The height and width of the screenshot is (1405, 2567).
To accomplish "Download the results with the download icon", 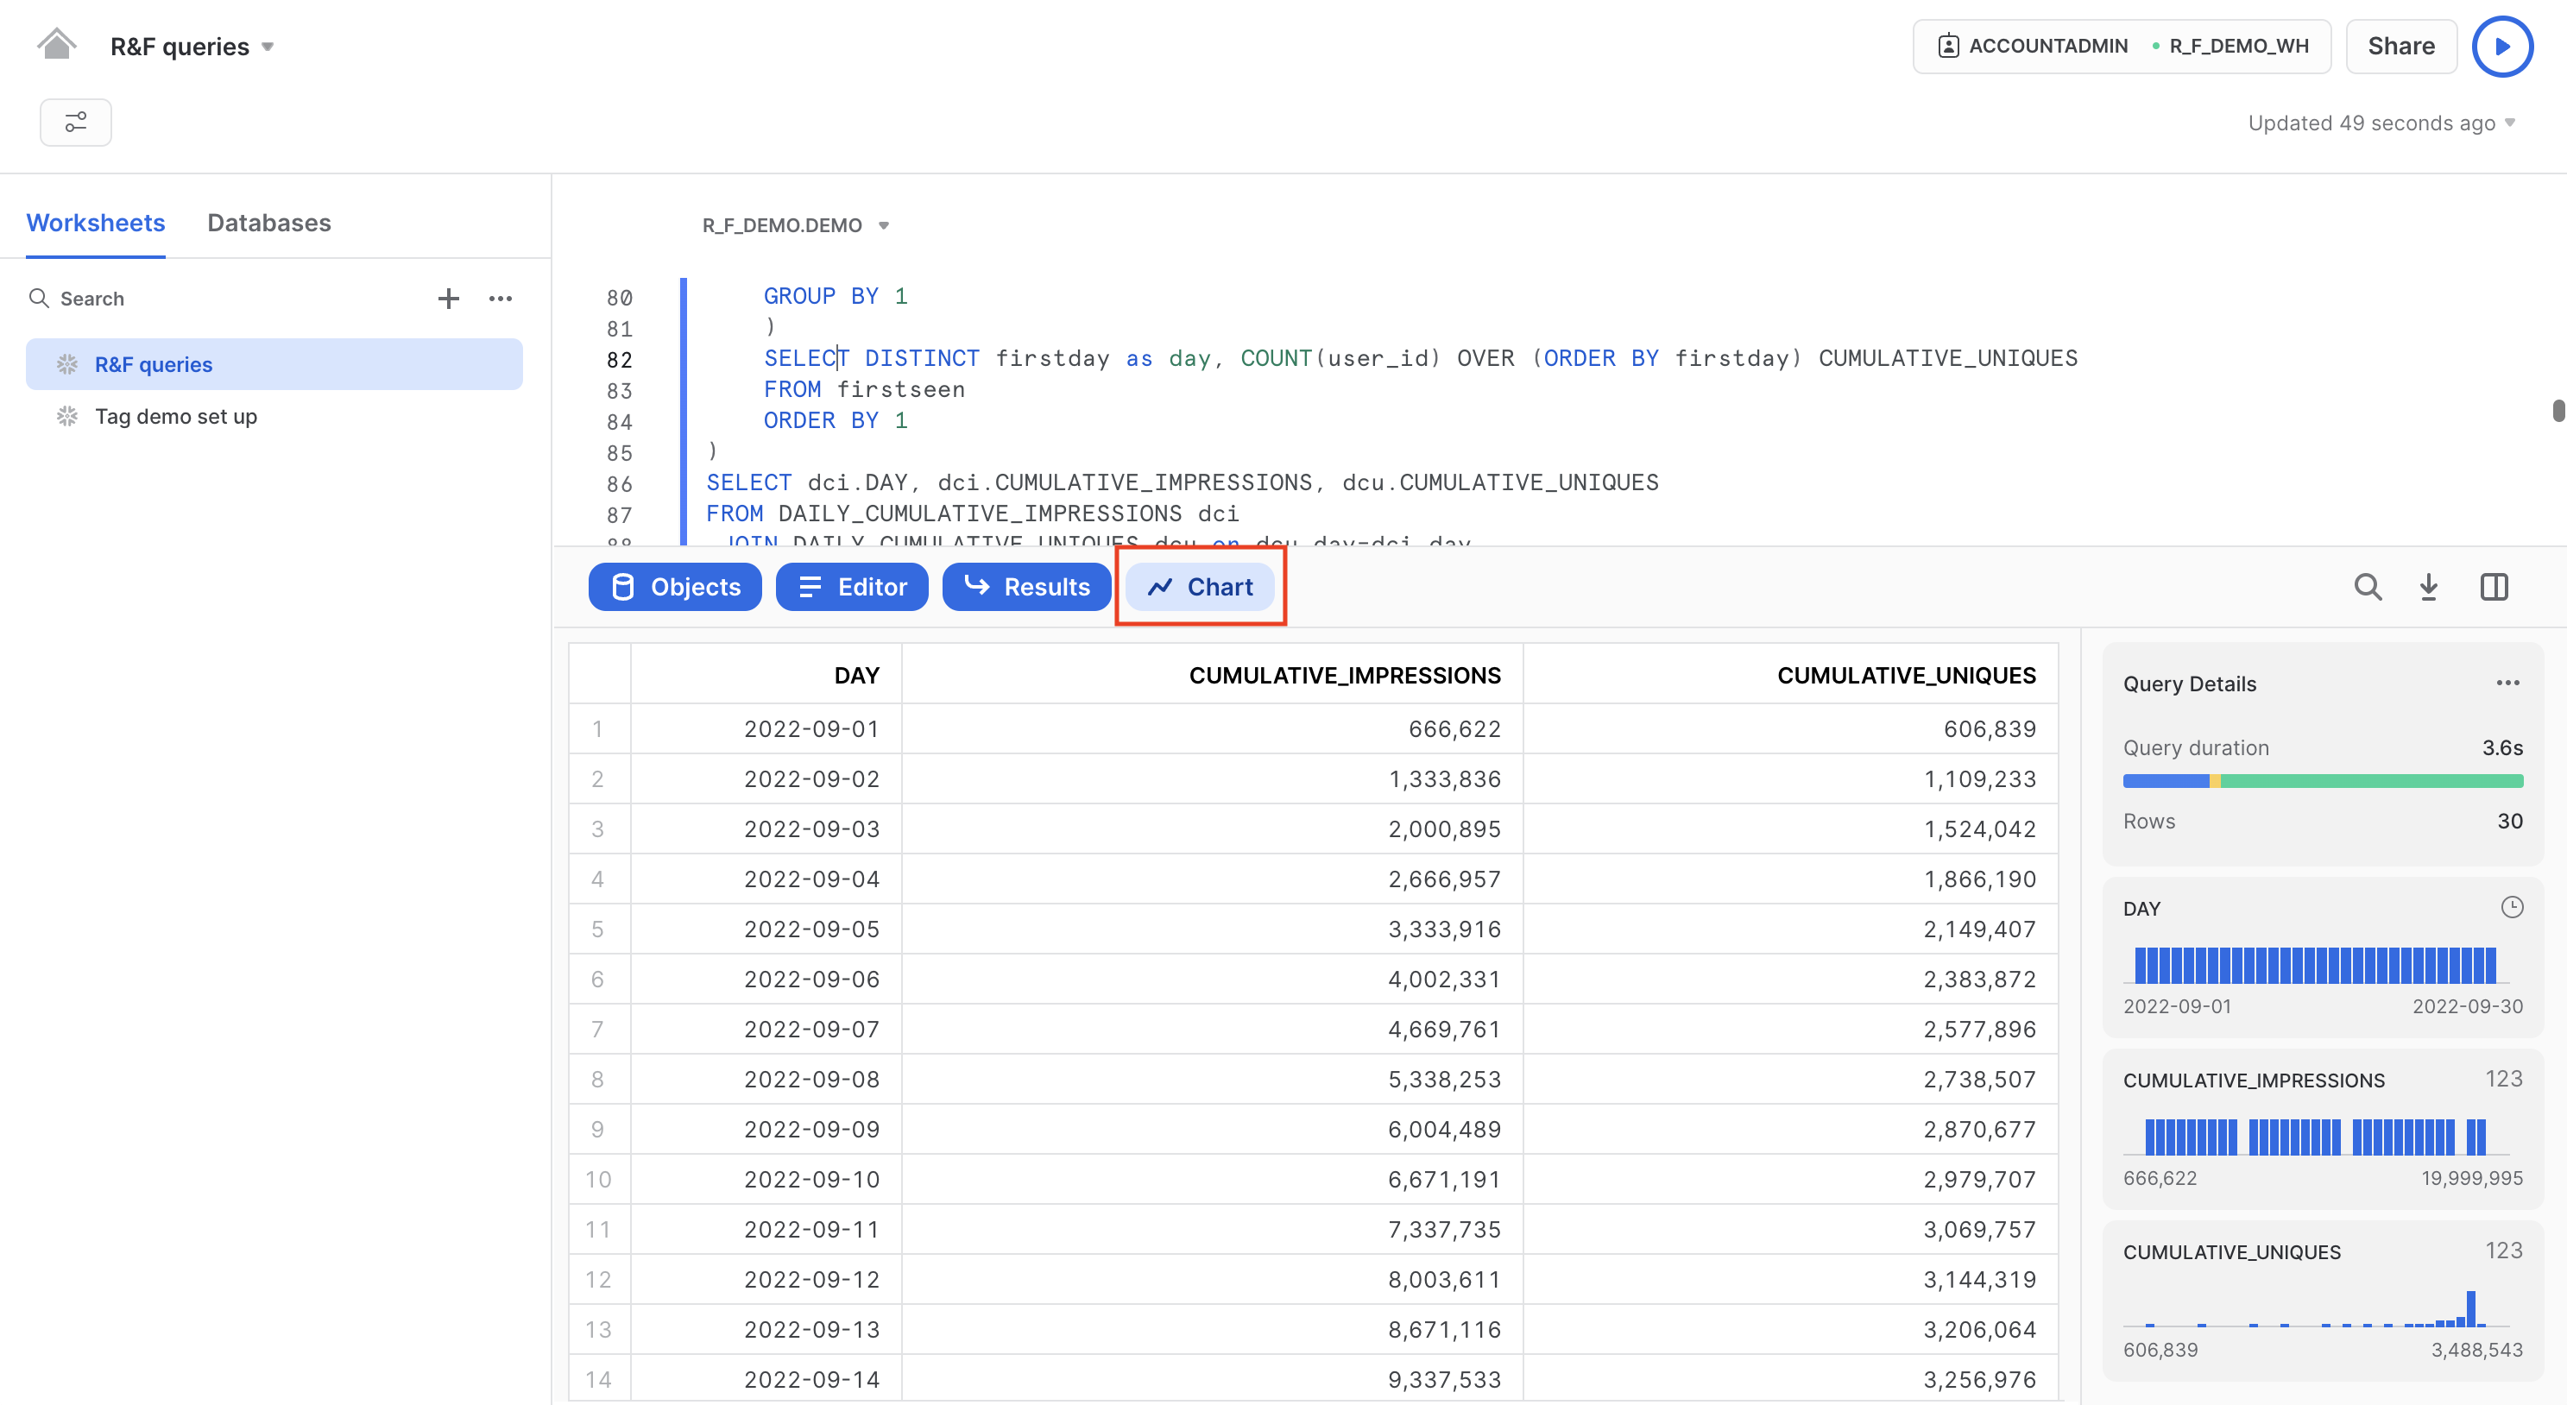I will click(2429, 587).
